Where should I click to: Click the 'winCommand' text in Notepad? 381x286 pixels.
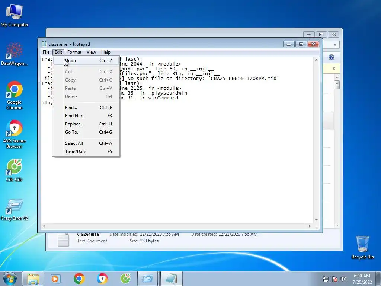(x=163, y=98)
